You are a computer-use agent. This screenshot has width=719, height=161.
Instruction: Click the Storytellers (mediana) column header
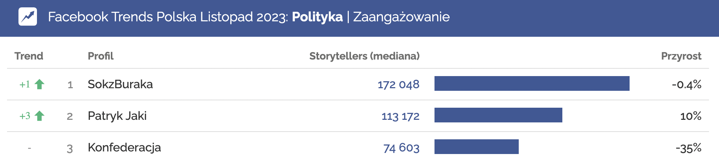click(x=364, y=56)
